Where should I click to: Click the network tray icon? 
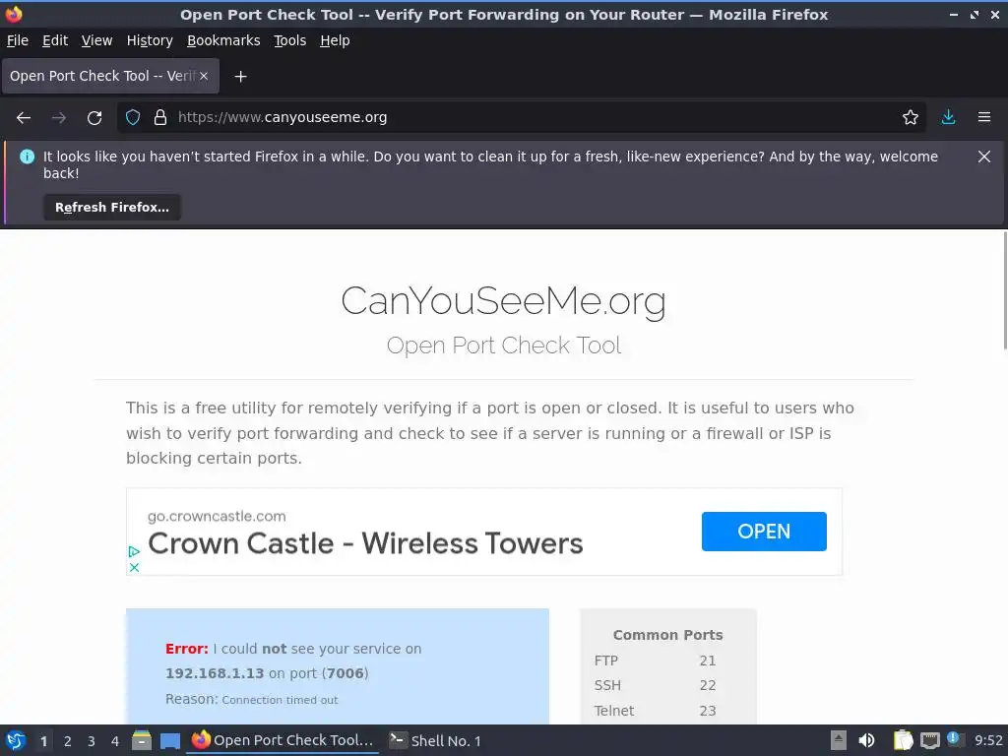(929, 740)
